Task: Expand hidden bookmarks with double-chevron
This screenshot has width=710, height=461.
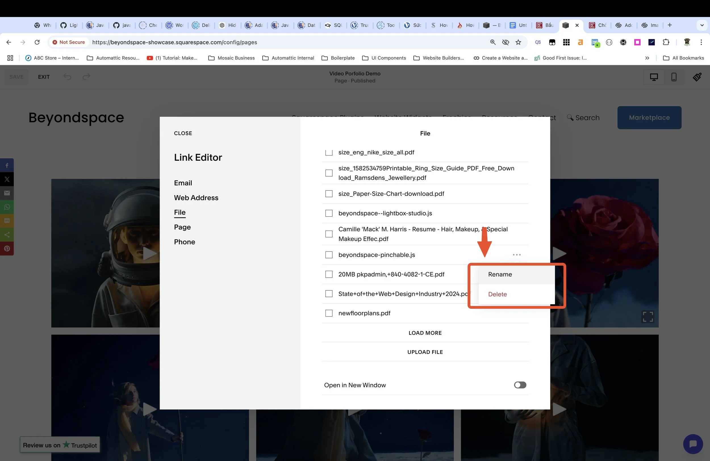Action: click(x=647, y=58)
